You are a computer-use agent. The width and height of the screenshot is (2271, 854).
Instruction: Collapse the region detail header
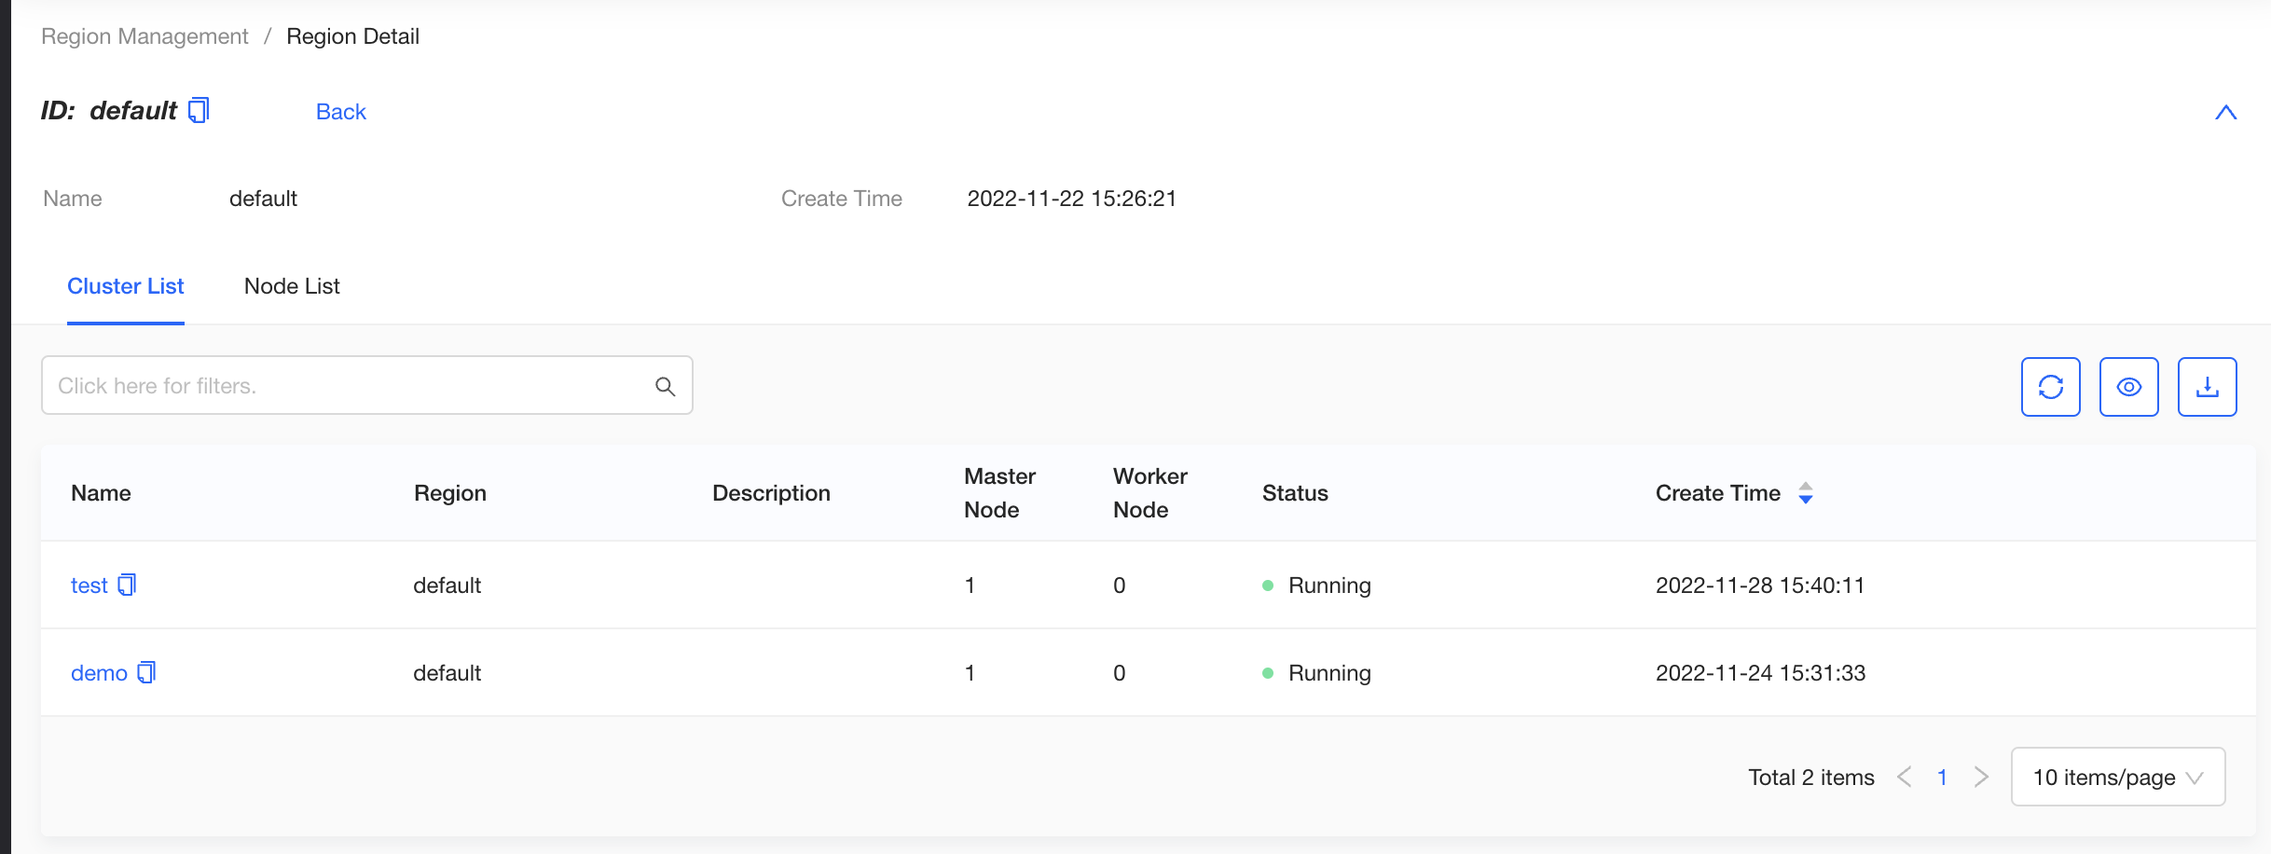point(2225,113)
